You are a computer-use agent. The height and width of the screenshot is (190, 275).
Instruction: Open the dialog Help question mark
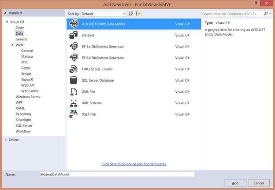(x=256, y=4)
